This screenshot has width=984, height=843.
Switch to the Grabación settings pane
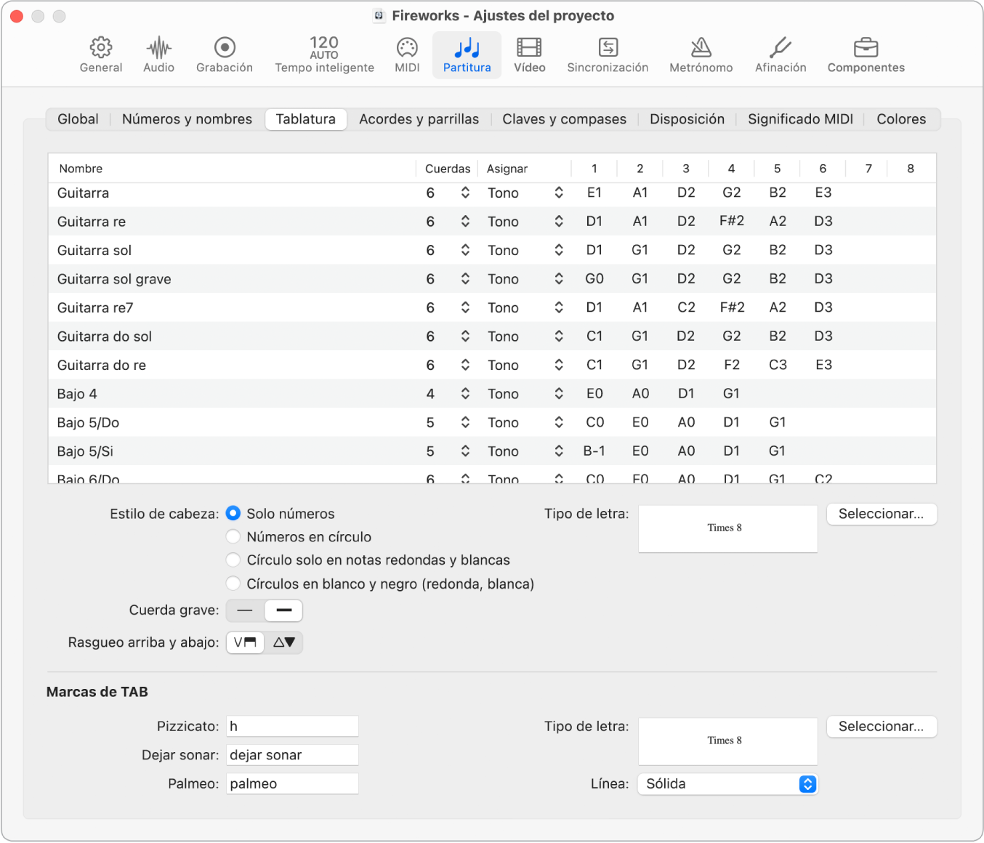[x=225, y=55]
